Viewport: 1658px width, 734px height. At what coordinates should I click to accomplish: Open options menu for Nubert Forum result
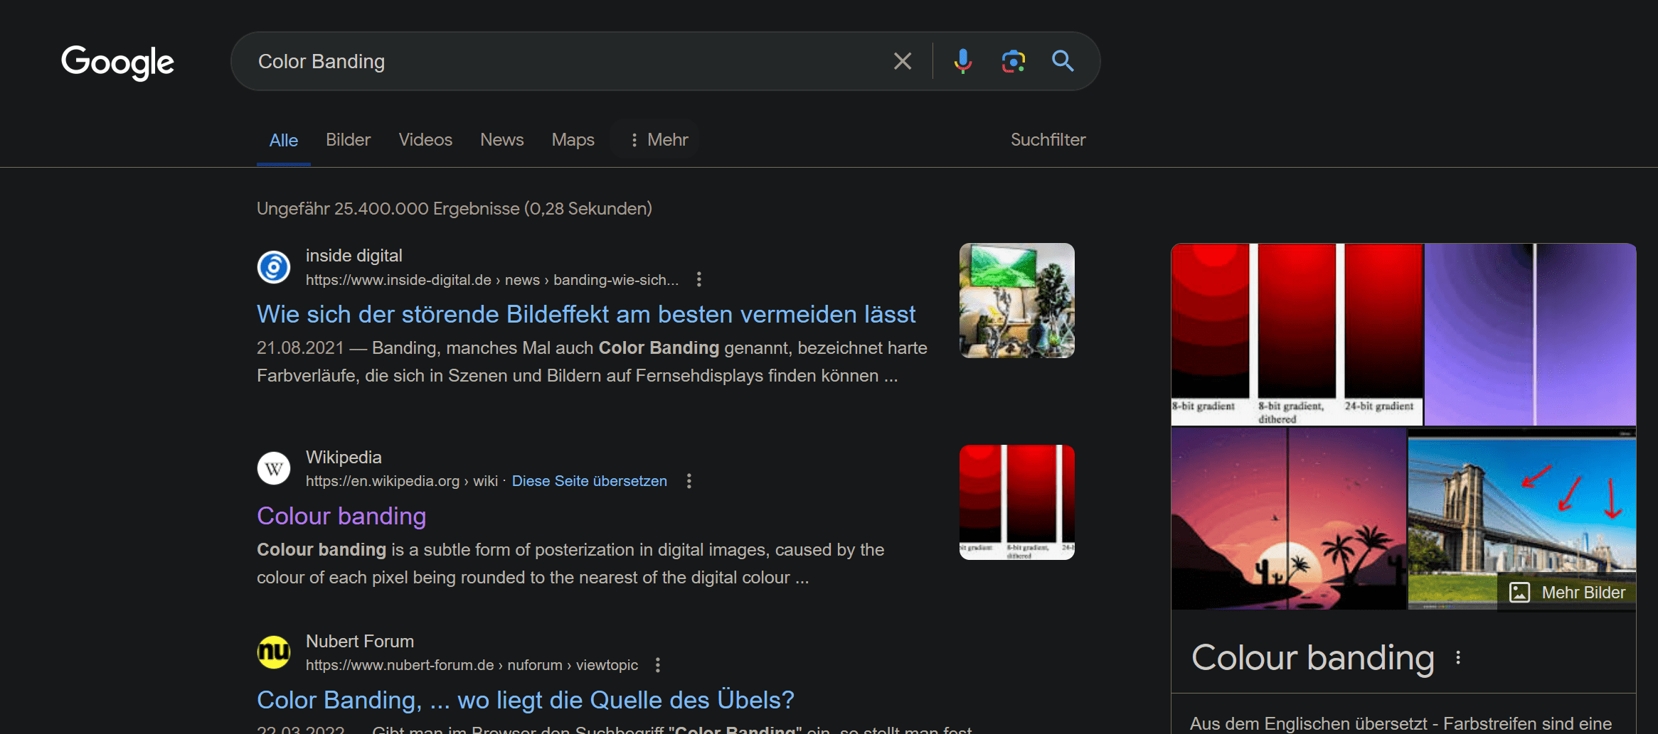tap(658, 665)
